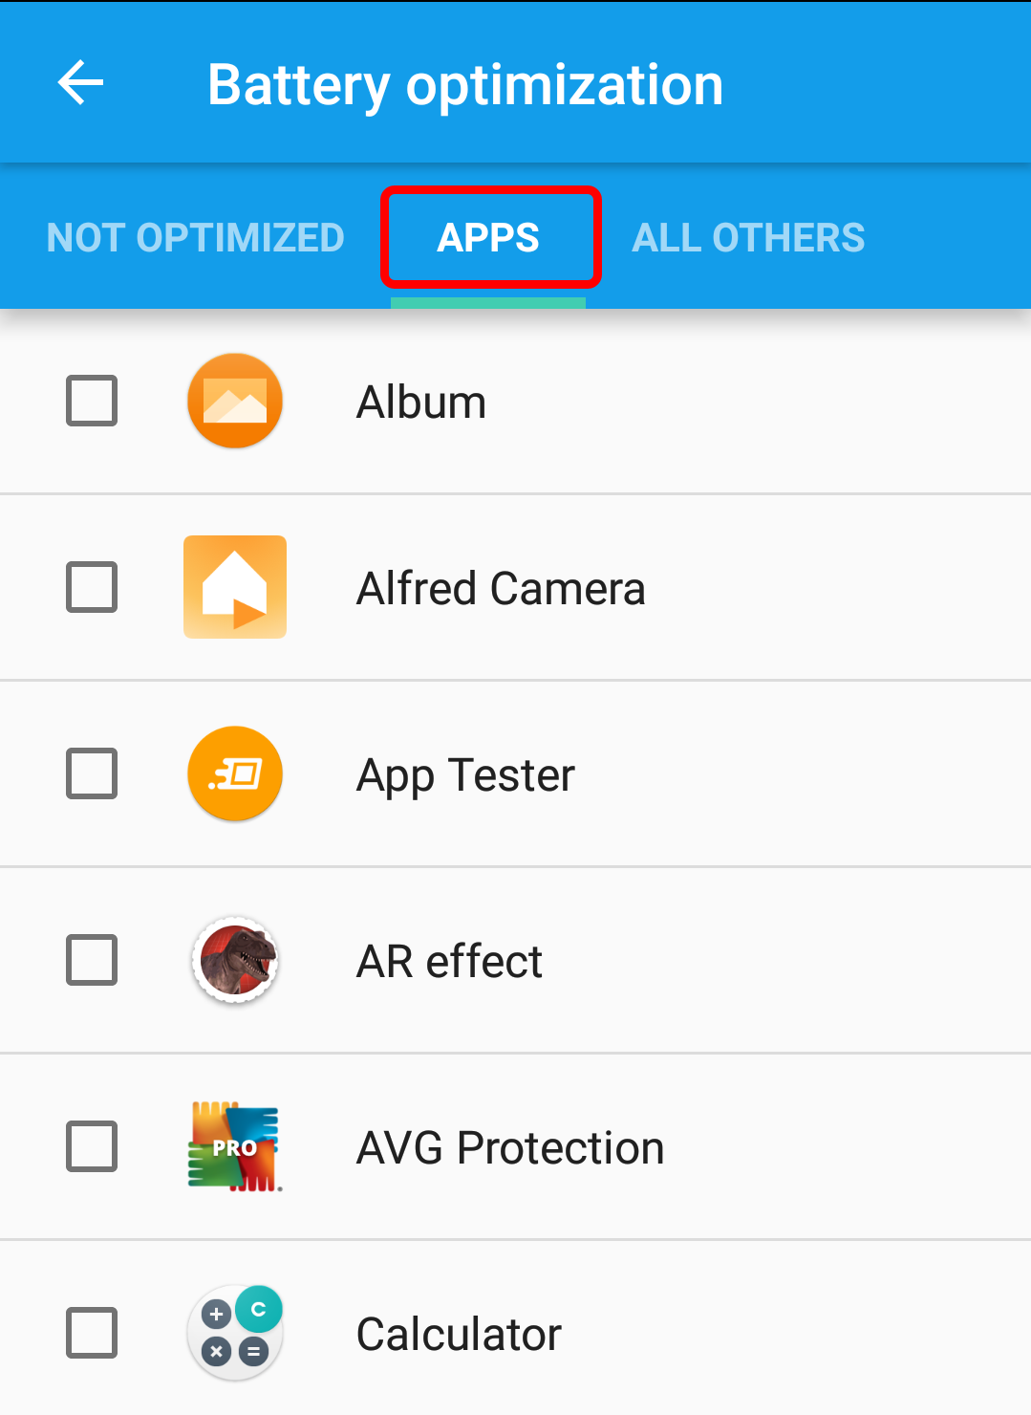Tap the AVG Protection label

pos(510,1147)
